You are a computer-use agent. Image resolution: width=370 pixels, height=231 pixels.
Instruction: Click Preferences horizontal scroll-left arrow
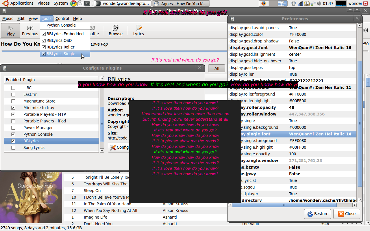(230, 205)
